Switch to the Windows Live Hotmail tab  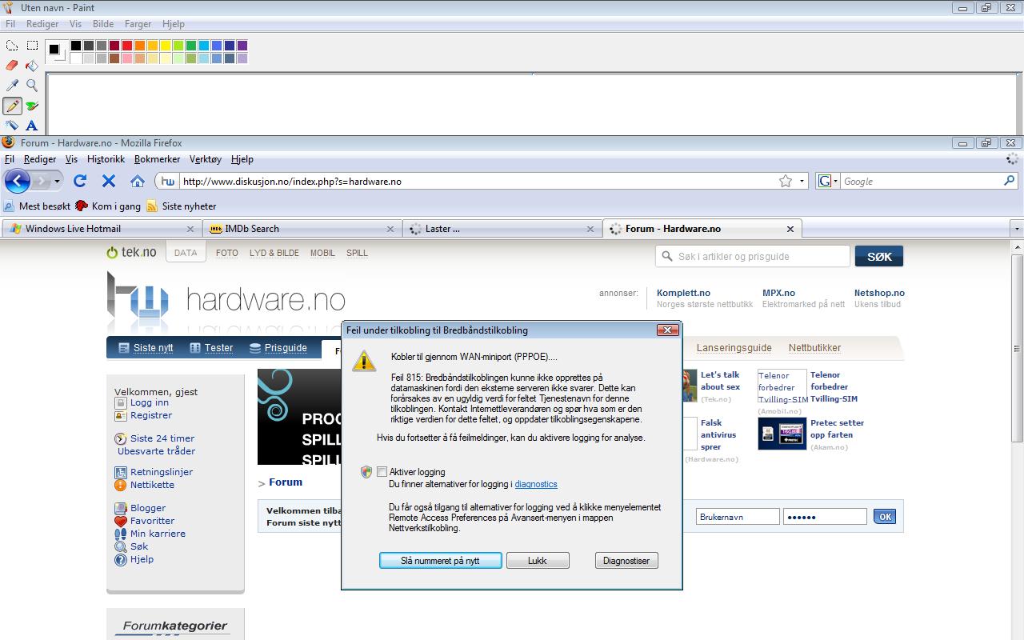coord(102,229)
